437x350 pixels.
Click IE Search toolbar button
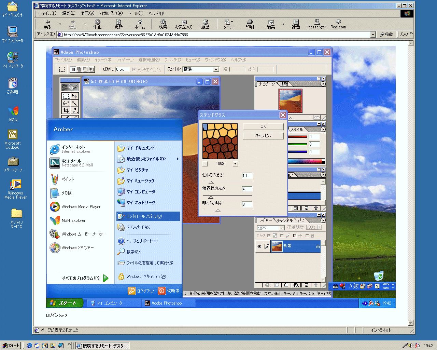[163, 24]
